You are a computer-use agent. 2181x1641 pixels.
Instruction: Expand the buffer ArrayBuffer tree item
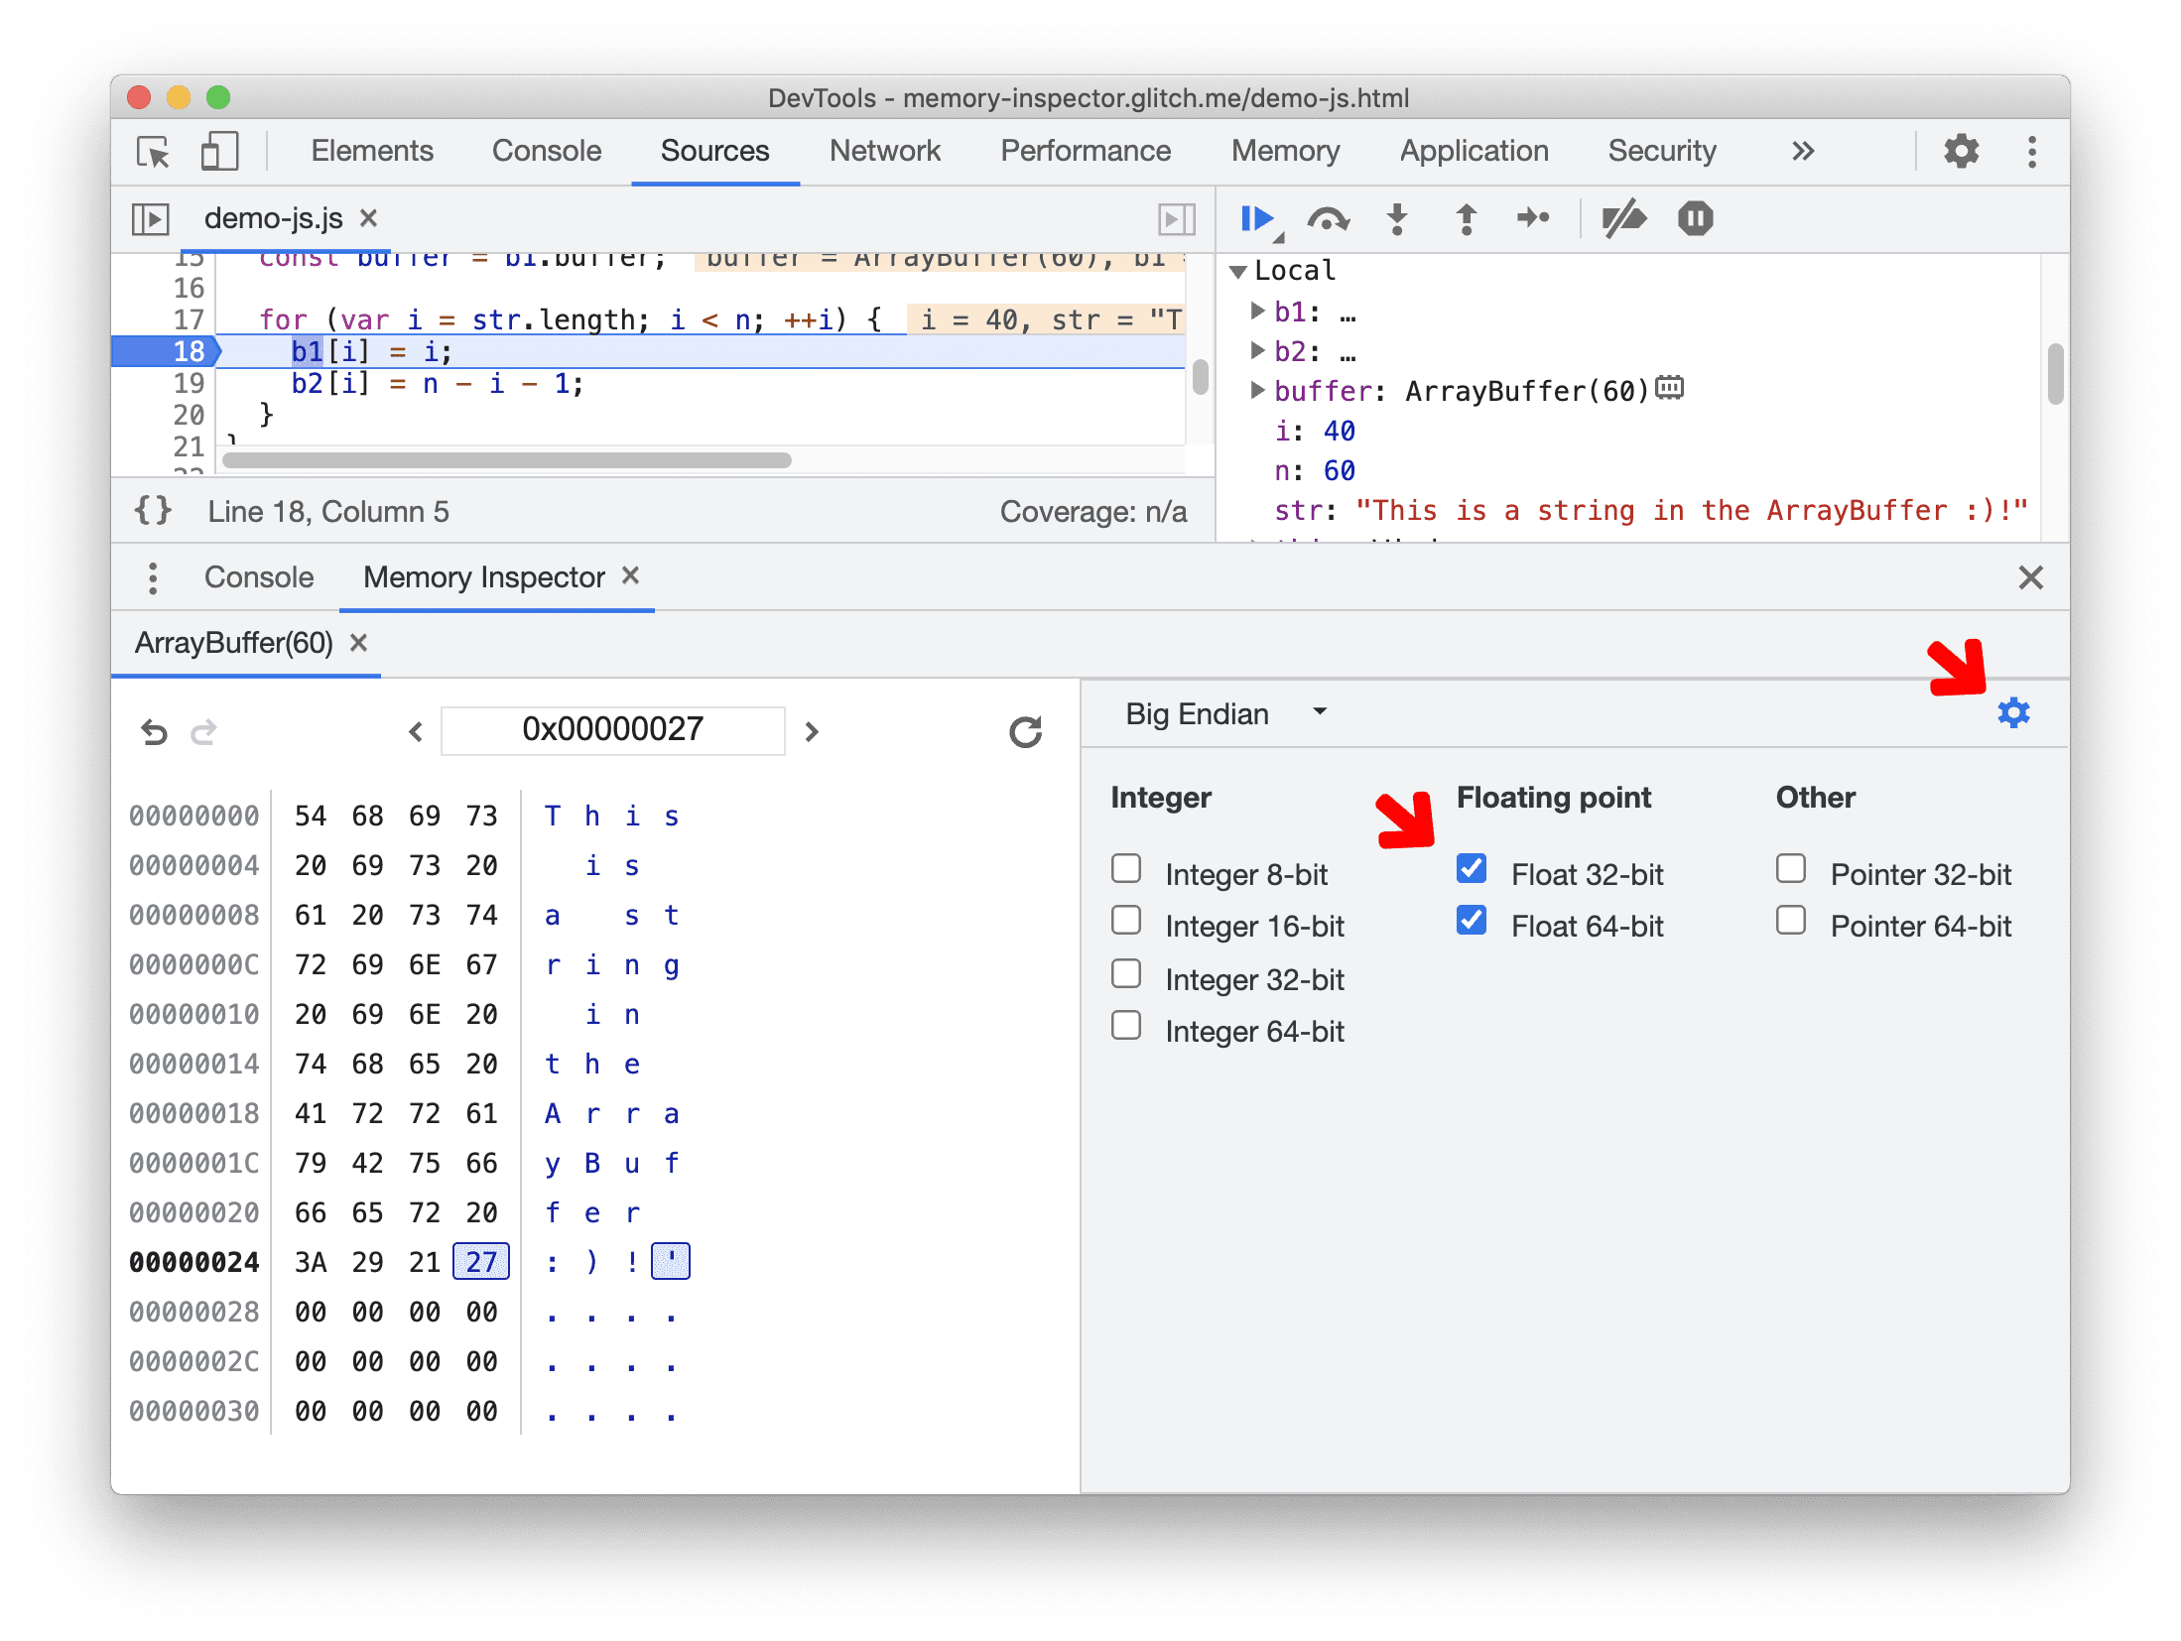coord(1253,388)
